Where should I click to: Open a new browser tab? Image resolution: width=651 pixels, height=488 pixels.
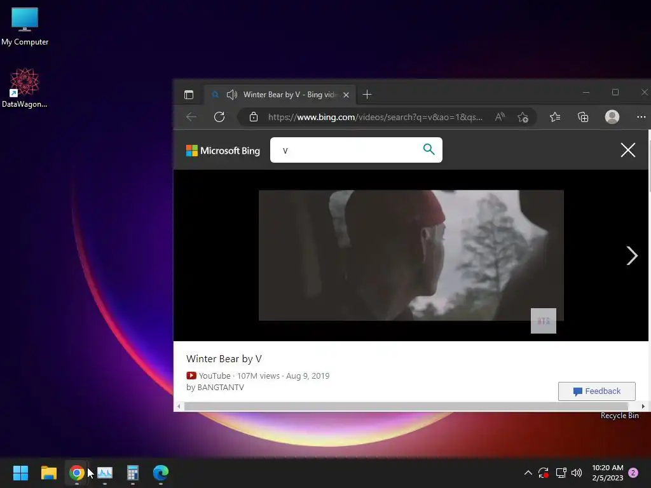(x=367, y=95)
